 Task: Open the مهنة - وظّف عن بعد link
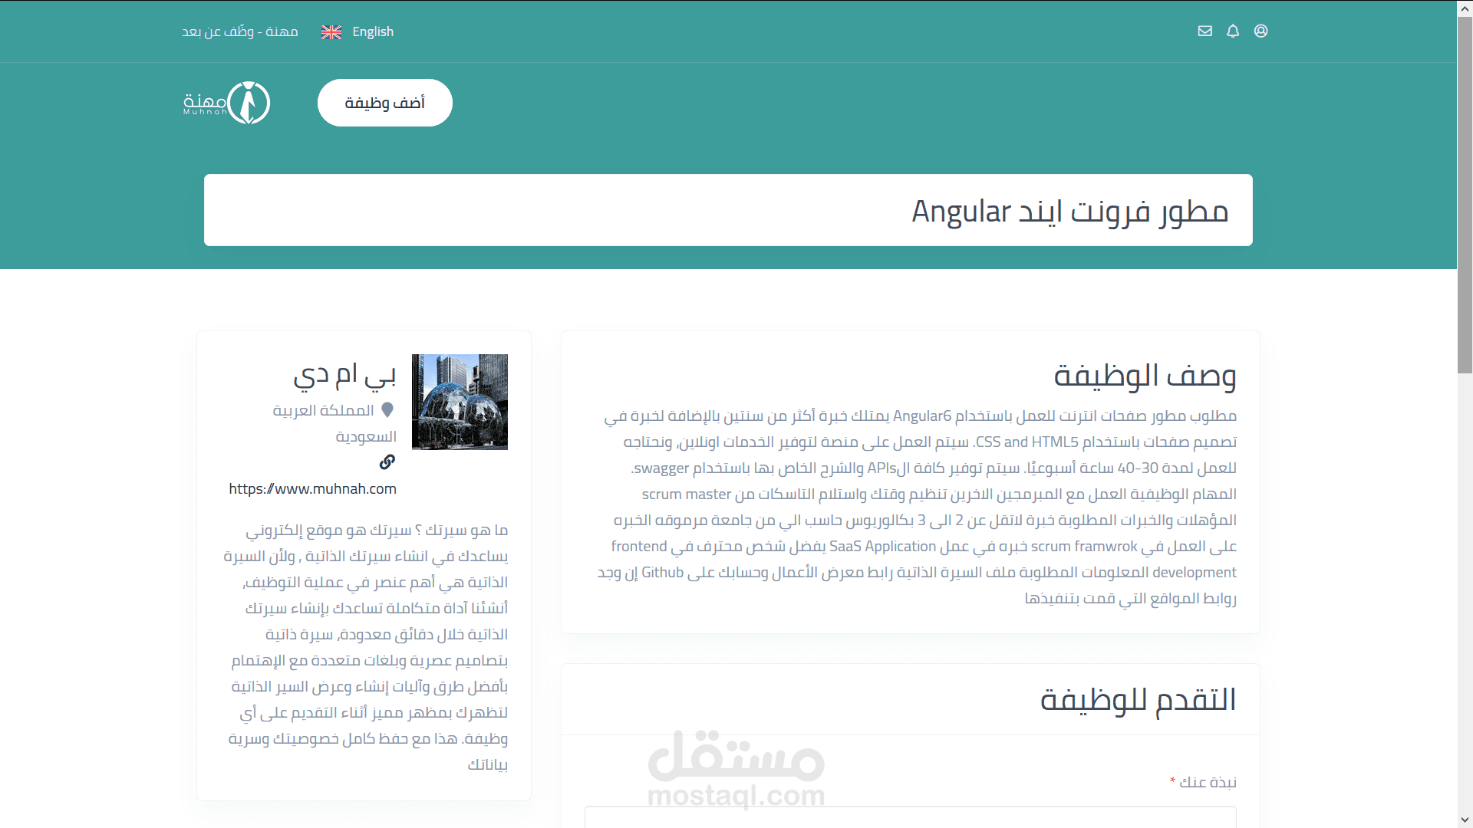tap(240, 32)
